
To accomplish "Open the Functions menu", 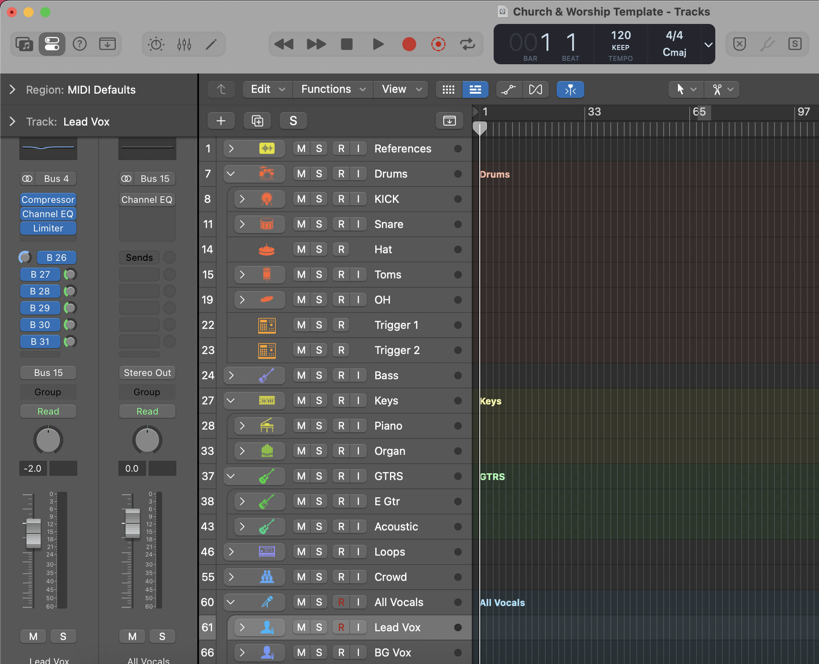I will (333, 89).
